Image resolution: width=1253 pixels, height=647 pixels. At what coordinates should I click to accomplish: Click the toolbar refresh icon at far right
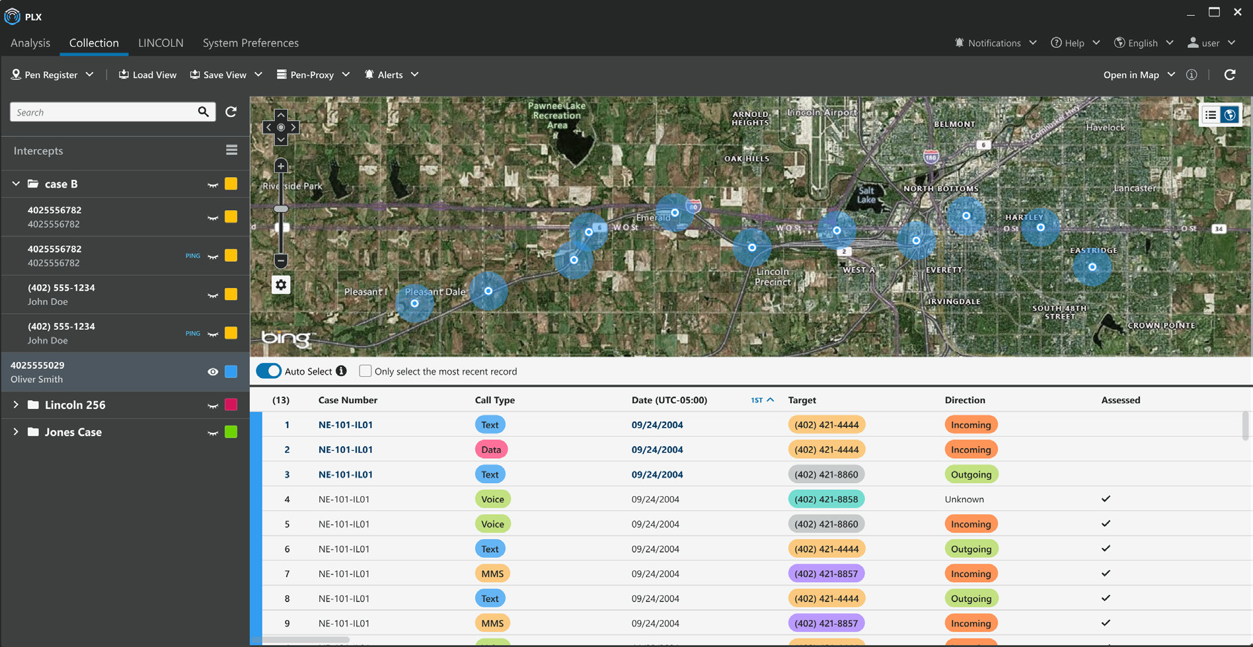coord(1230,75)
